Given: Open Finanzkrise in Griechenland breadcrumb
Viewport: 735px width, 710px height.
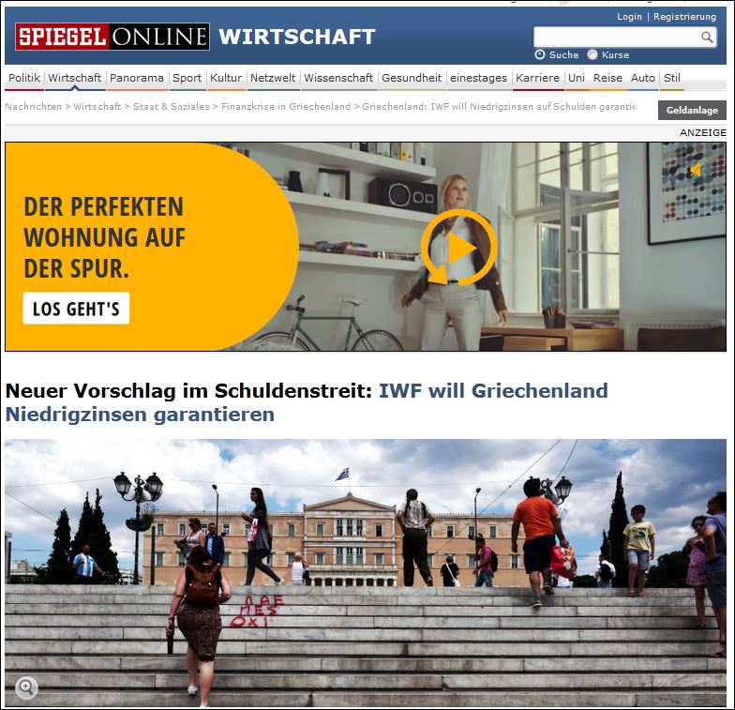Looking at the screenshot, I should click(x=286, y=107).
